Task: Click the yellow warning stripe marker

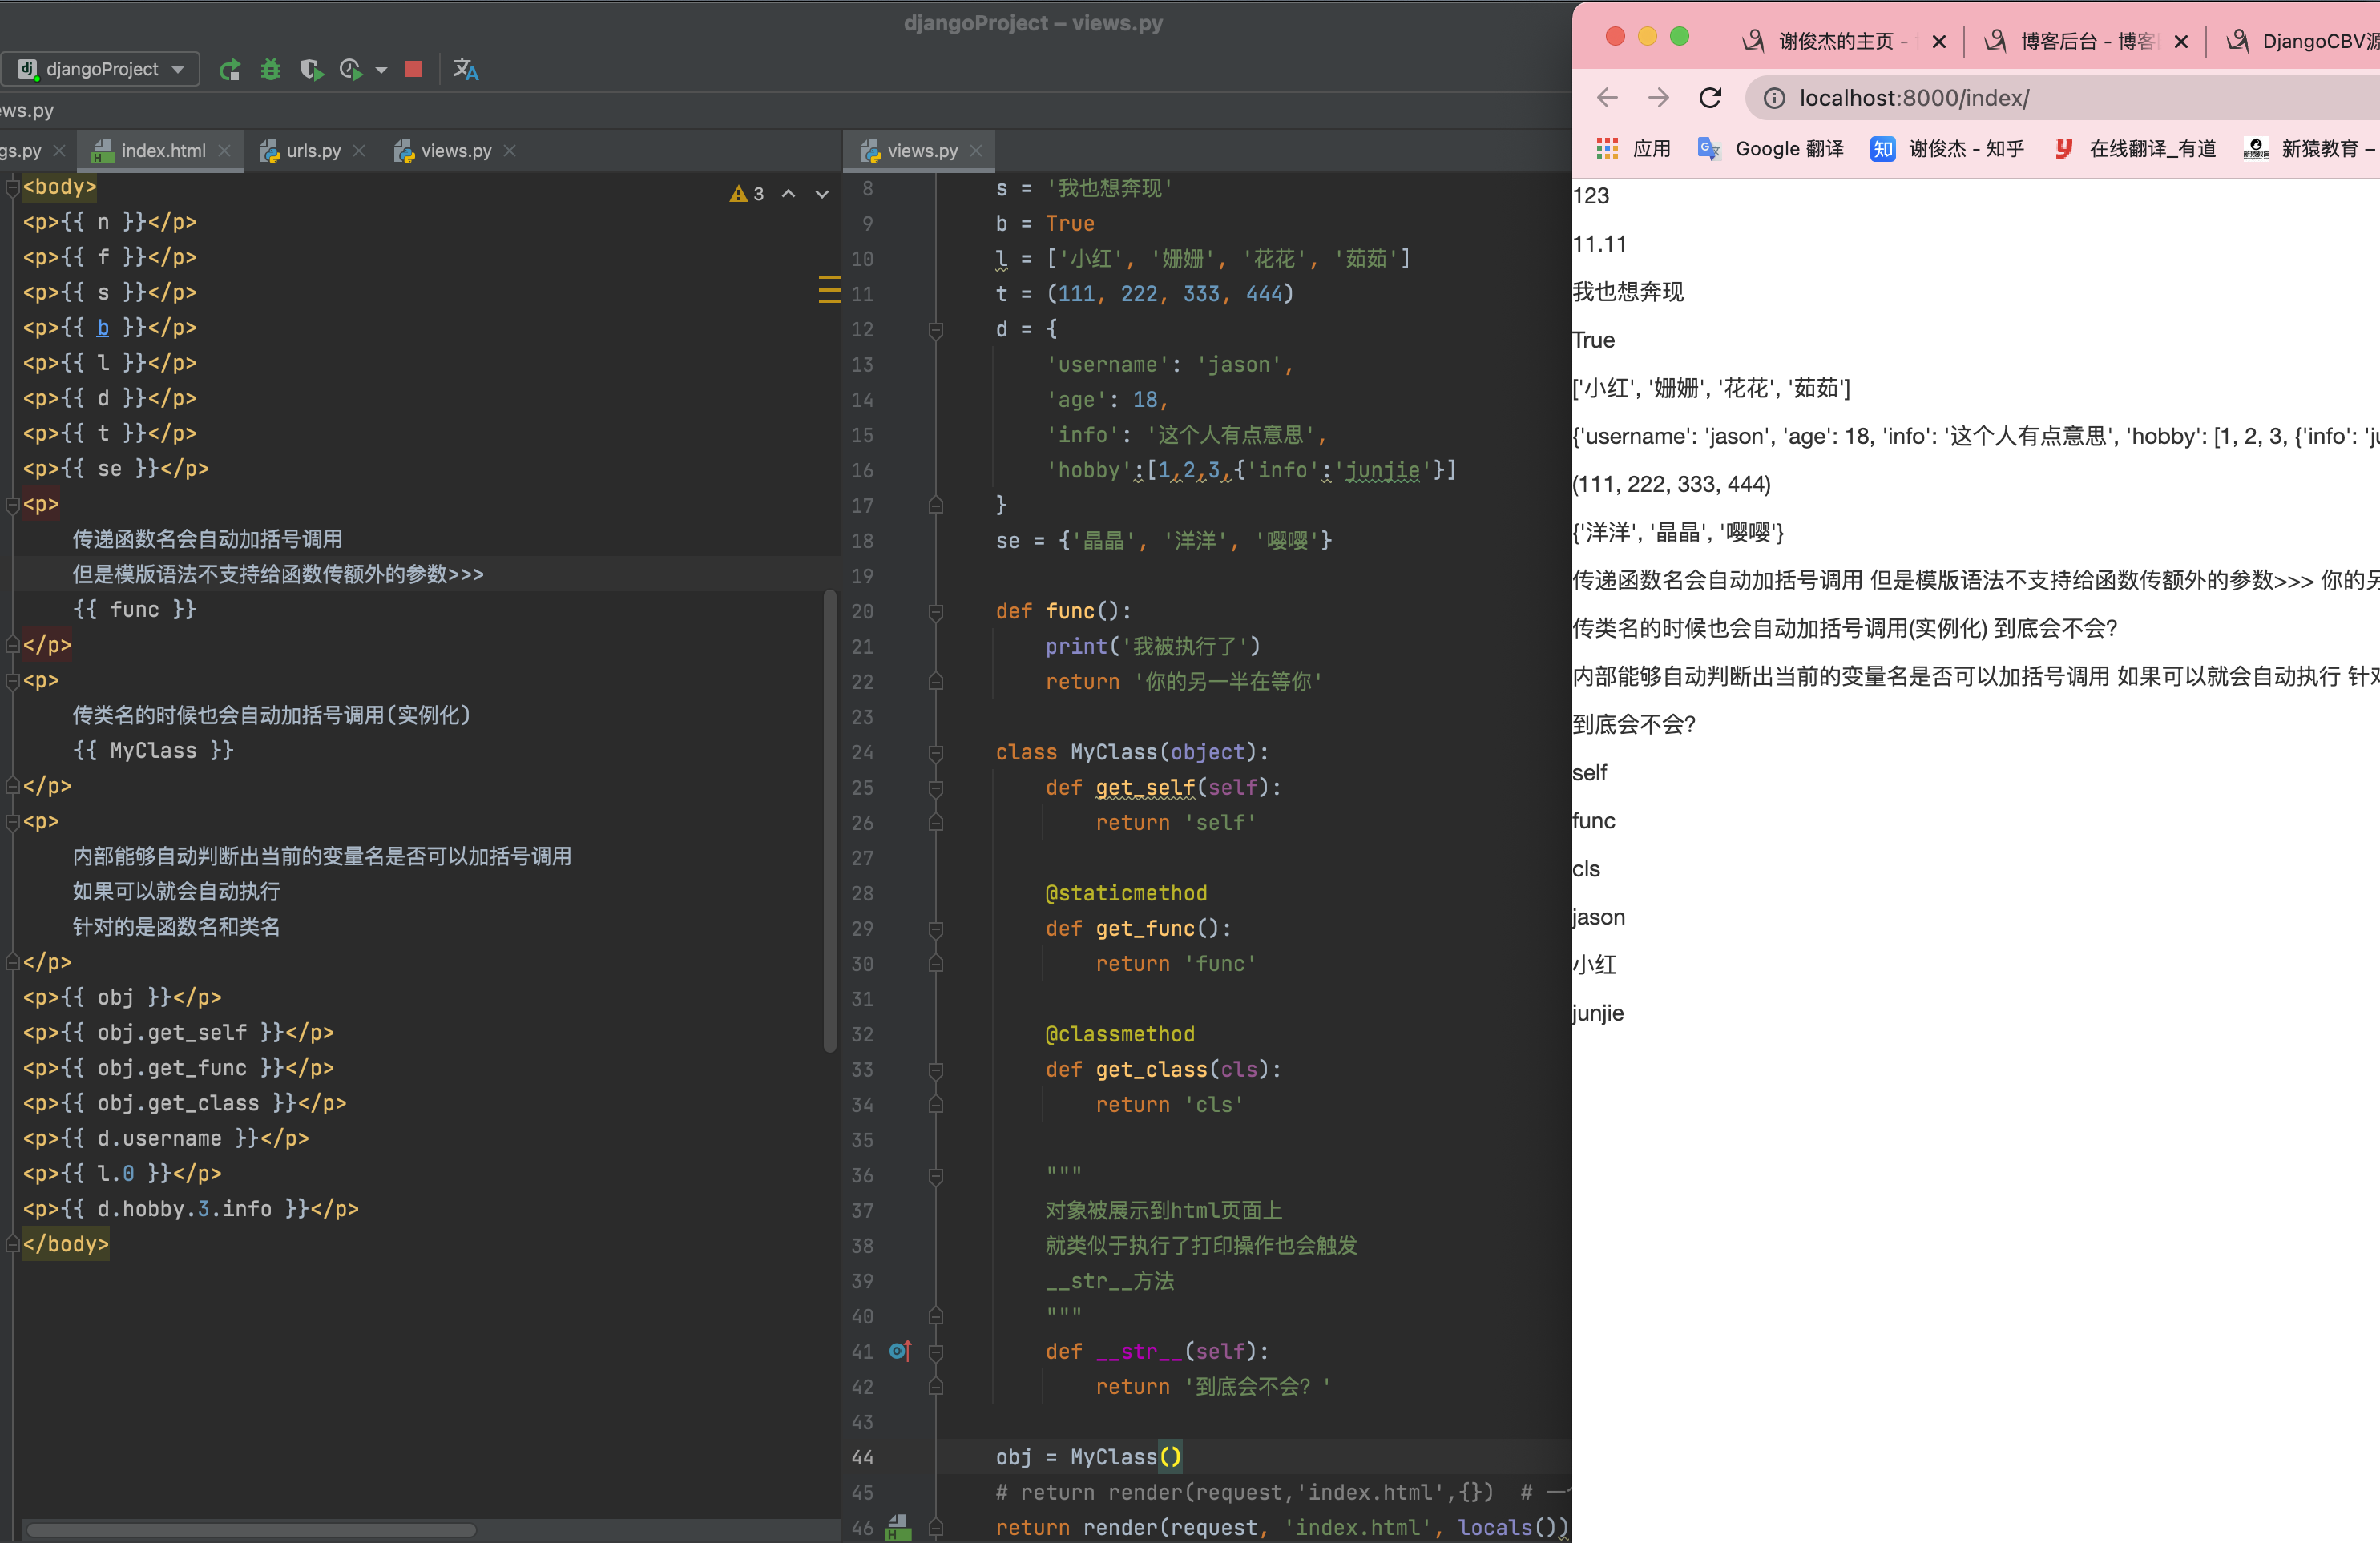Action: [x=830, y=288]
